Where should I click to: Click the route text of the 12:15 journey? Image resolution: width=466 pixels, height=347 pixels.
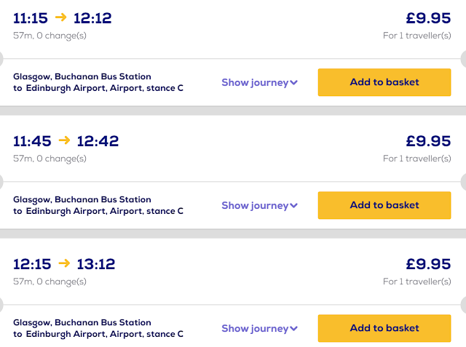[x=98, y=328]
